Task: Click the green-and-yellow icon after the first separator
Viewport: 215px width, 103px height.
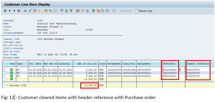Action: [46, 11]
